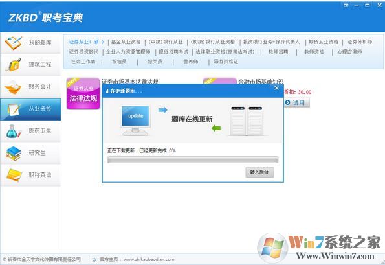385x265 pixels.
Task: Open the title bar menu icon beside minimize
Action: tap(346, 5)
